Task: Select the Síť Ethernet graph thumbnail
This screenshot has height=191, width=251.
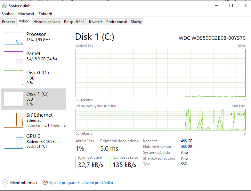Action: [13, 120]
